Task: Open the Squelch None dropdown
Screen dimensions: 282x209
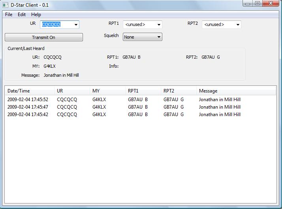Action: pyautogui.click(x=143, y=37)
